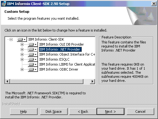Open the OLE DB Provider feature install dropdown
This screenshot has height=119, width=158.
pos(33,44)
